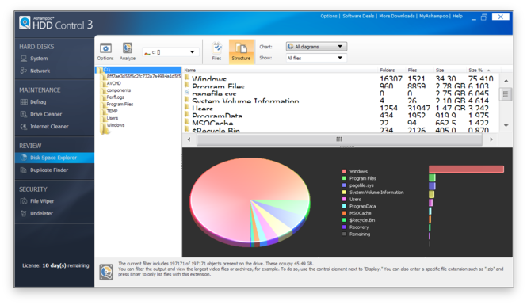The width and height of the screenshot is (527, 305).
Task: Switch to Files view
Action: pyautogui.click(x=217, y=51)
